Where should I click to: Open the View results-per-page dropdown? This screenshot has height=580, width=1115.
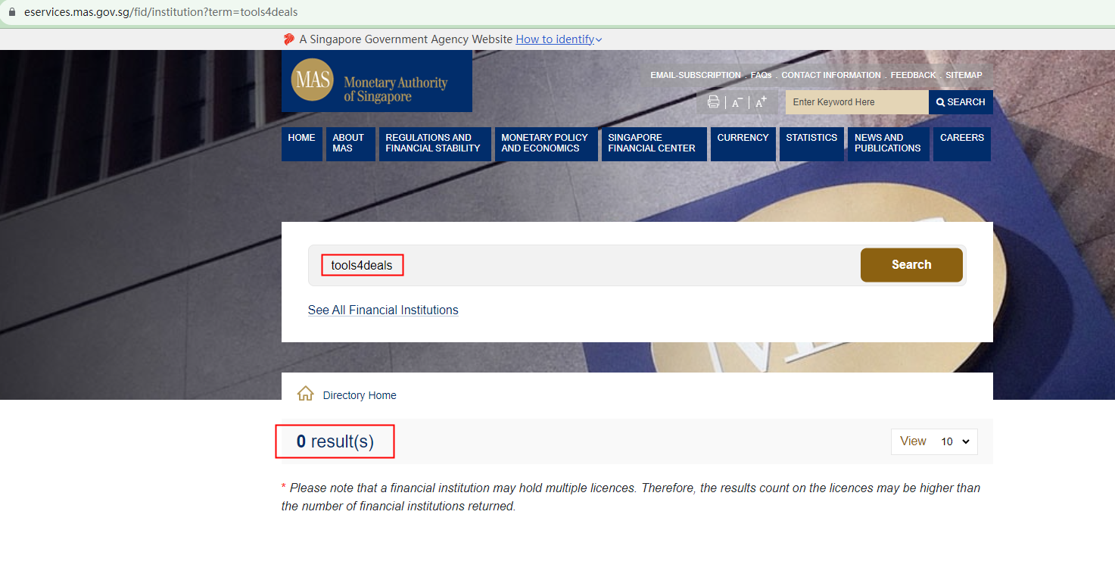(x=934, y=441)
